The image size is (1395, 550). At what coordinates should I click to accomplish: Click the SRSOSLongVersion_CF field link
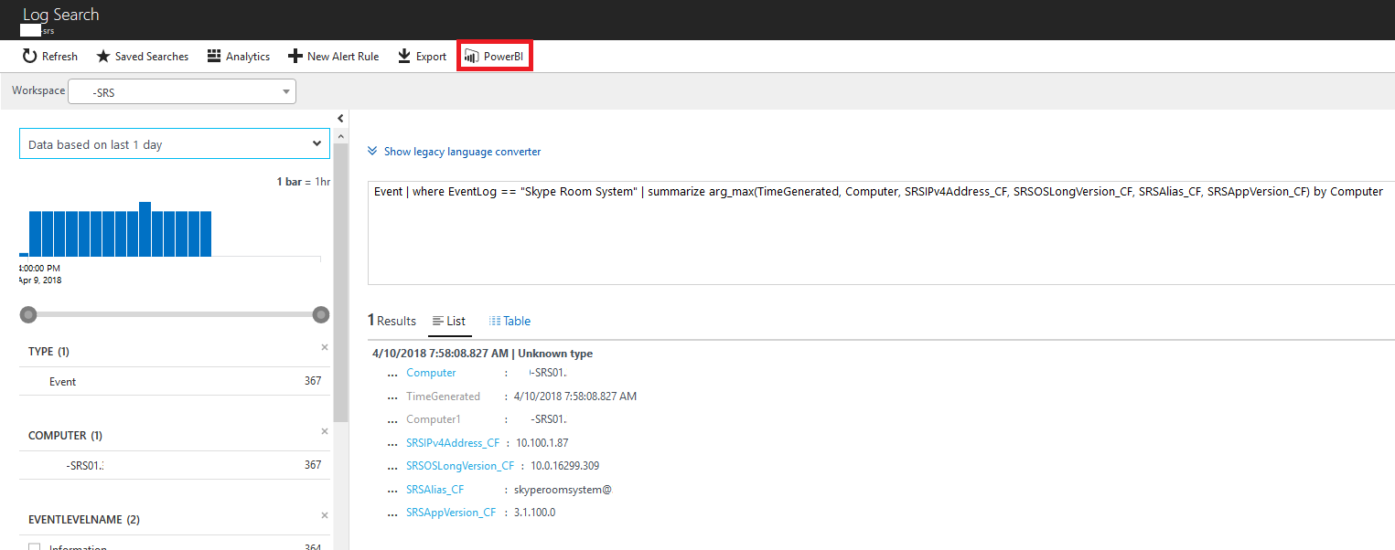[460, 466]
